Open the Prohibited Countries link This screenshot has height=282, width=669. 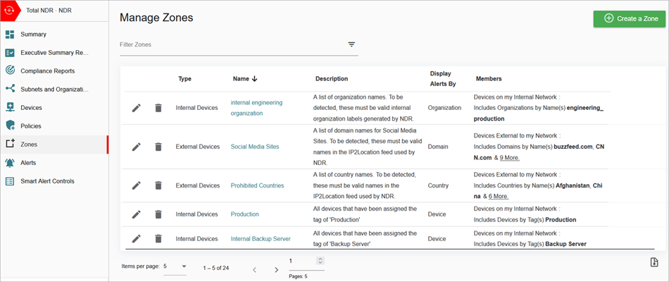coord(257,185)
